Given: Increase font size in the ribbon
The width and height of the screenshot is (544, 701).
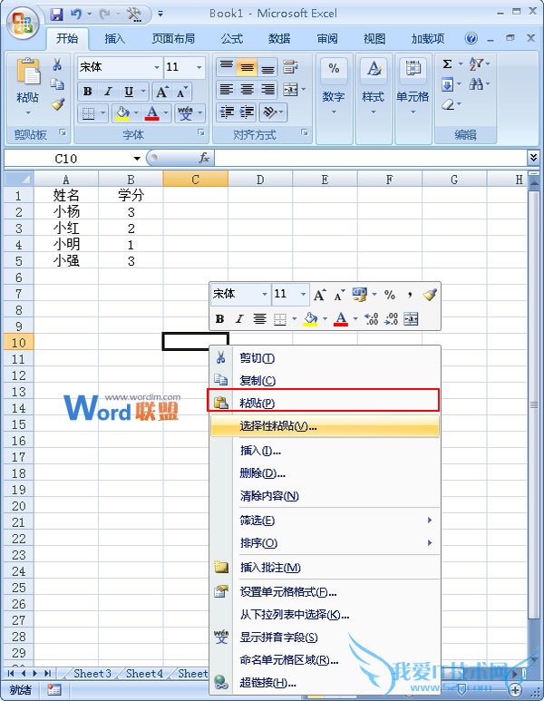Looking at the screenshot, I should click(x=161, y=92).
